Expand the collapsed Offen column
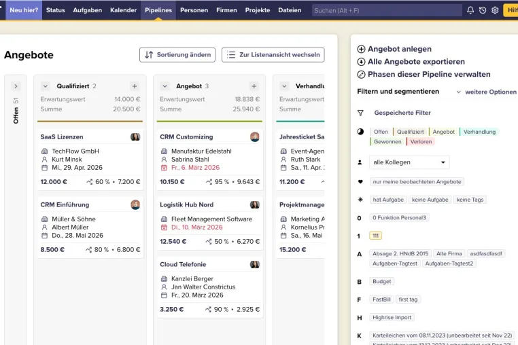The height and width of the screenshot is (345, 518). 16,86
